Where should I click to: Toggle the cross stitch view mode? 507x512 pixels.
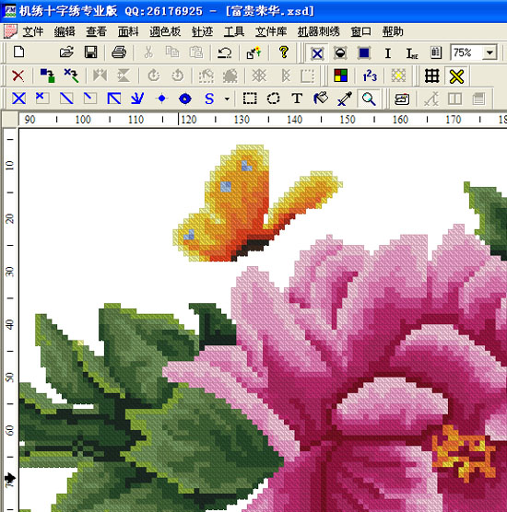pyautogui.click(x=317, y=53)
